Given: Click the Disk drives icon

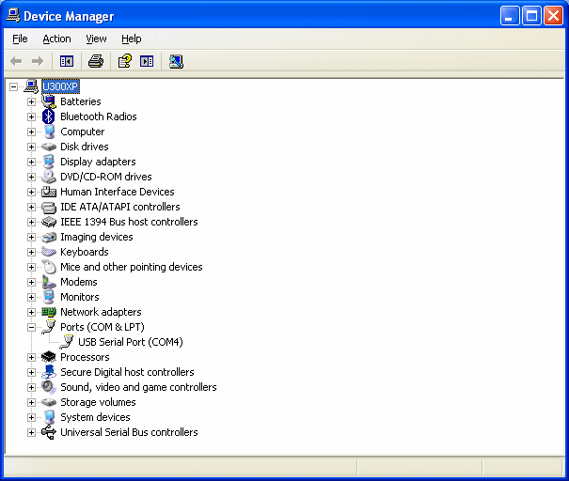Looking at the screenshot, I should [49, 147].
